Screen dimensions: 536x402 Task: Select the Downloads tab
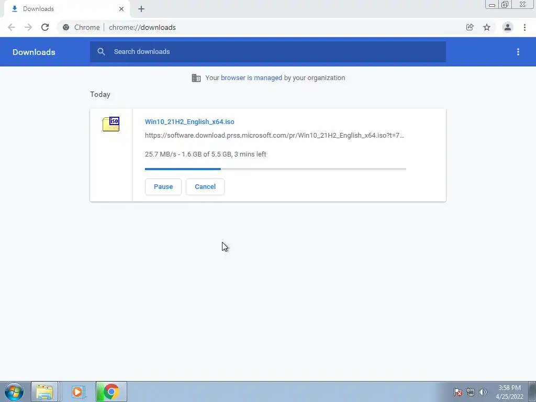coord(66,9)
